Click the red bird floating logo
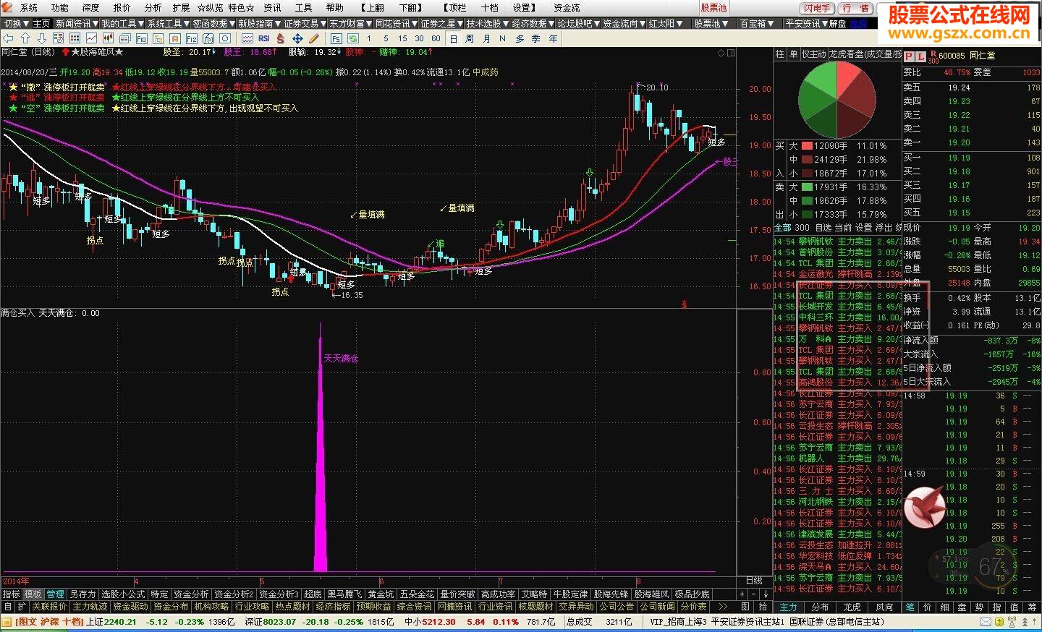This screenshot has height=632, width=1042. coord(925,506)
